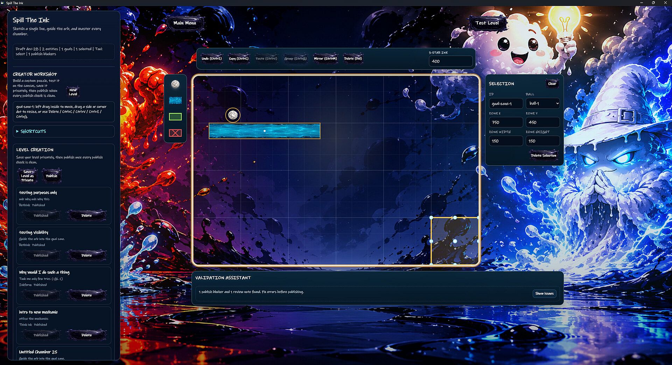Select the orb ball tool
Screen dimensions: 672x365
175,84
